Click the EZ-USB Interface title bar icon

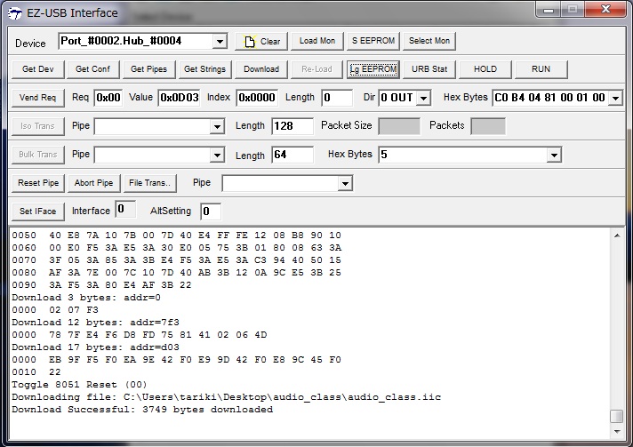pyautogui.click(x=15, y=13)
